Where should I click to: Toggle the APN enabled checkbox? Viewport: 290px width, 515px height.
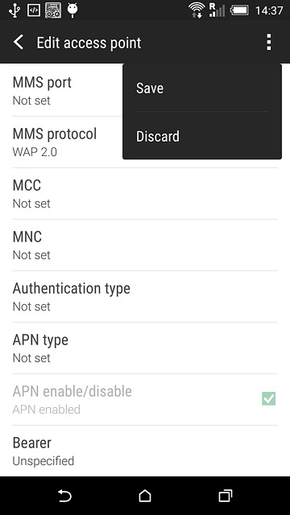click(268, 399)
